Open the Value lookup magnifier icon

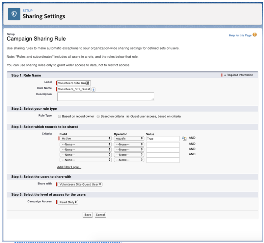tap(184, 139)
